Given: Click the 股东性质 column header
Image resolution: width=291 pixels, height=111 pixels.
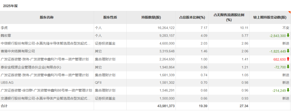Looking at the screenshot, I should (110, 18).
